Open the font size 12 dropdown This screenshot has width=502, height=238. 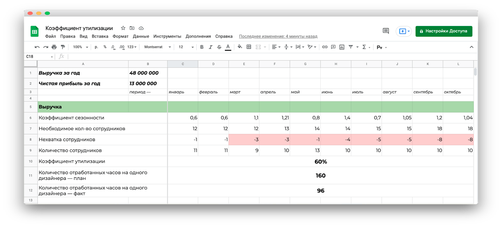[x=186, y=47]
